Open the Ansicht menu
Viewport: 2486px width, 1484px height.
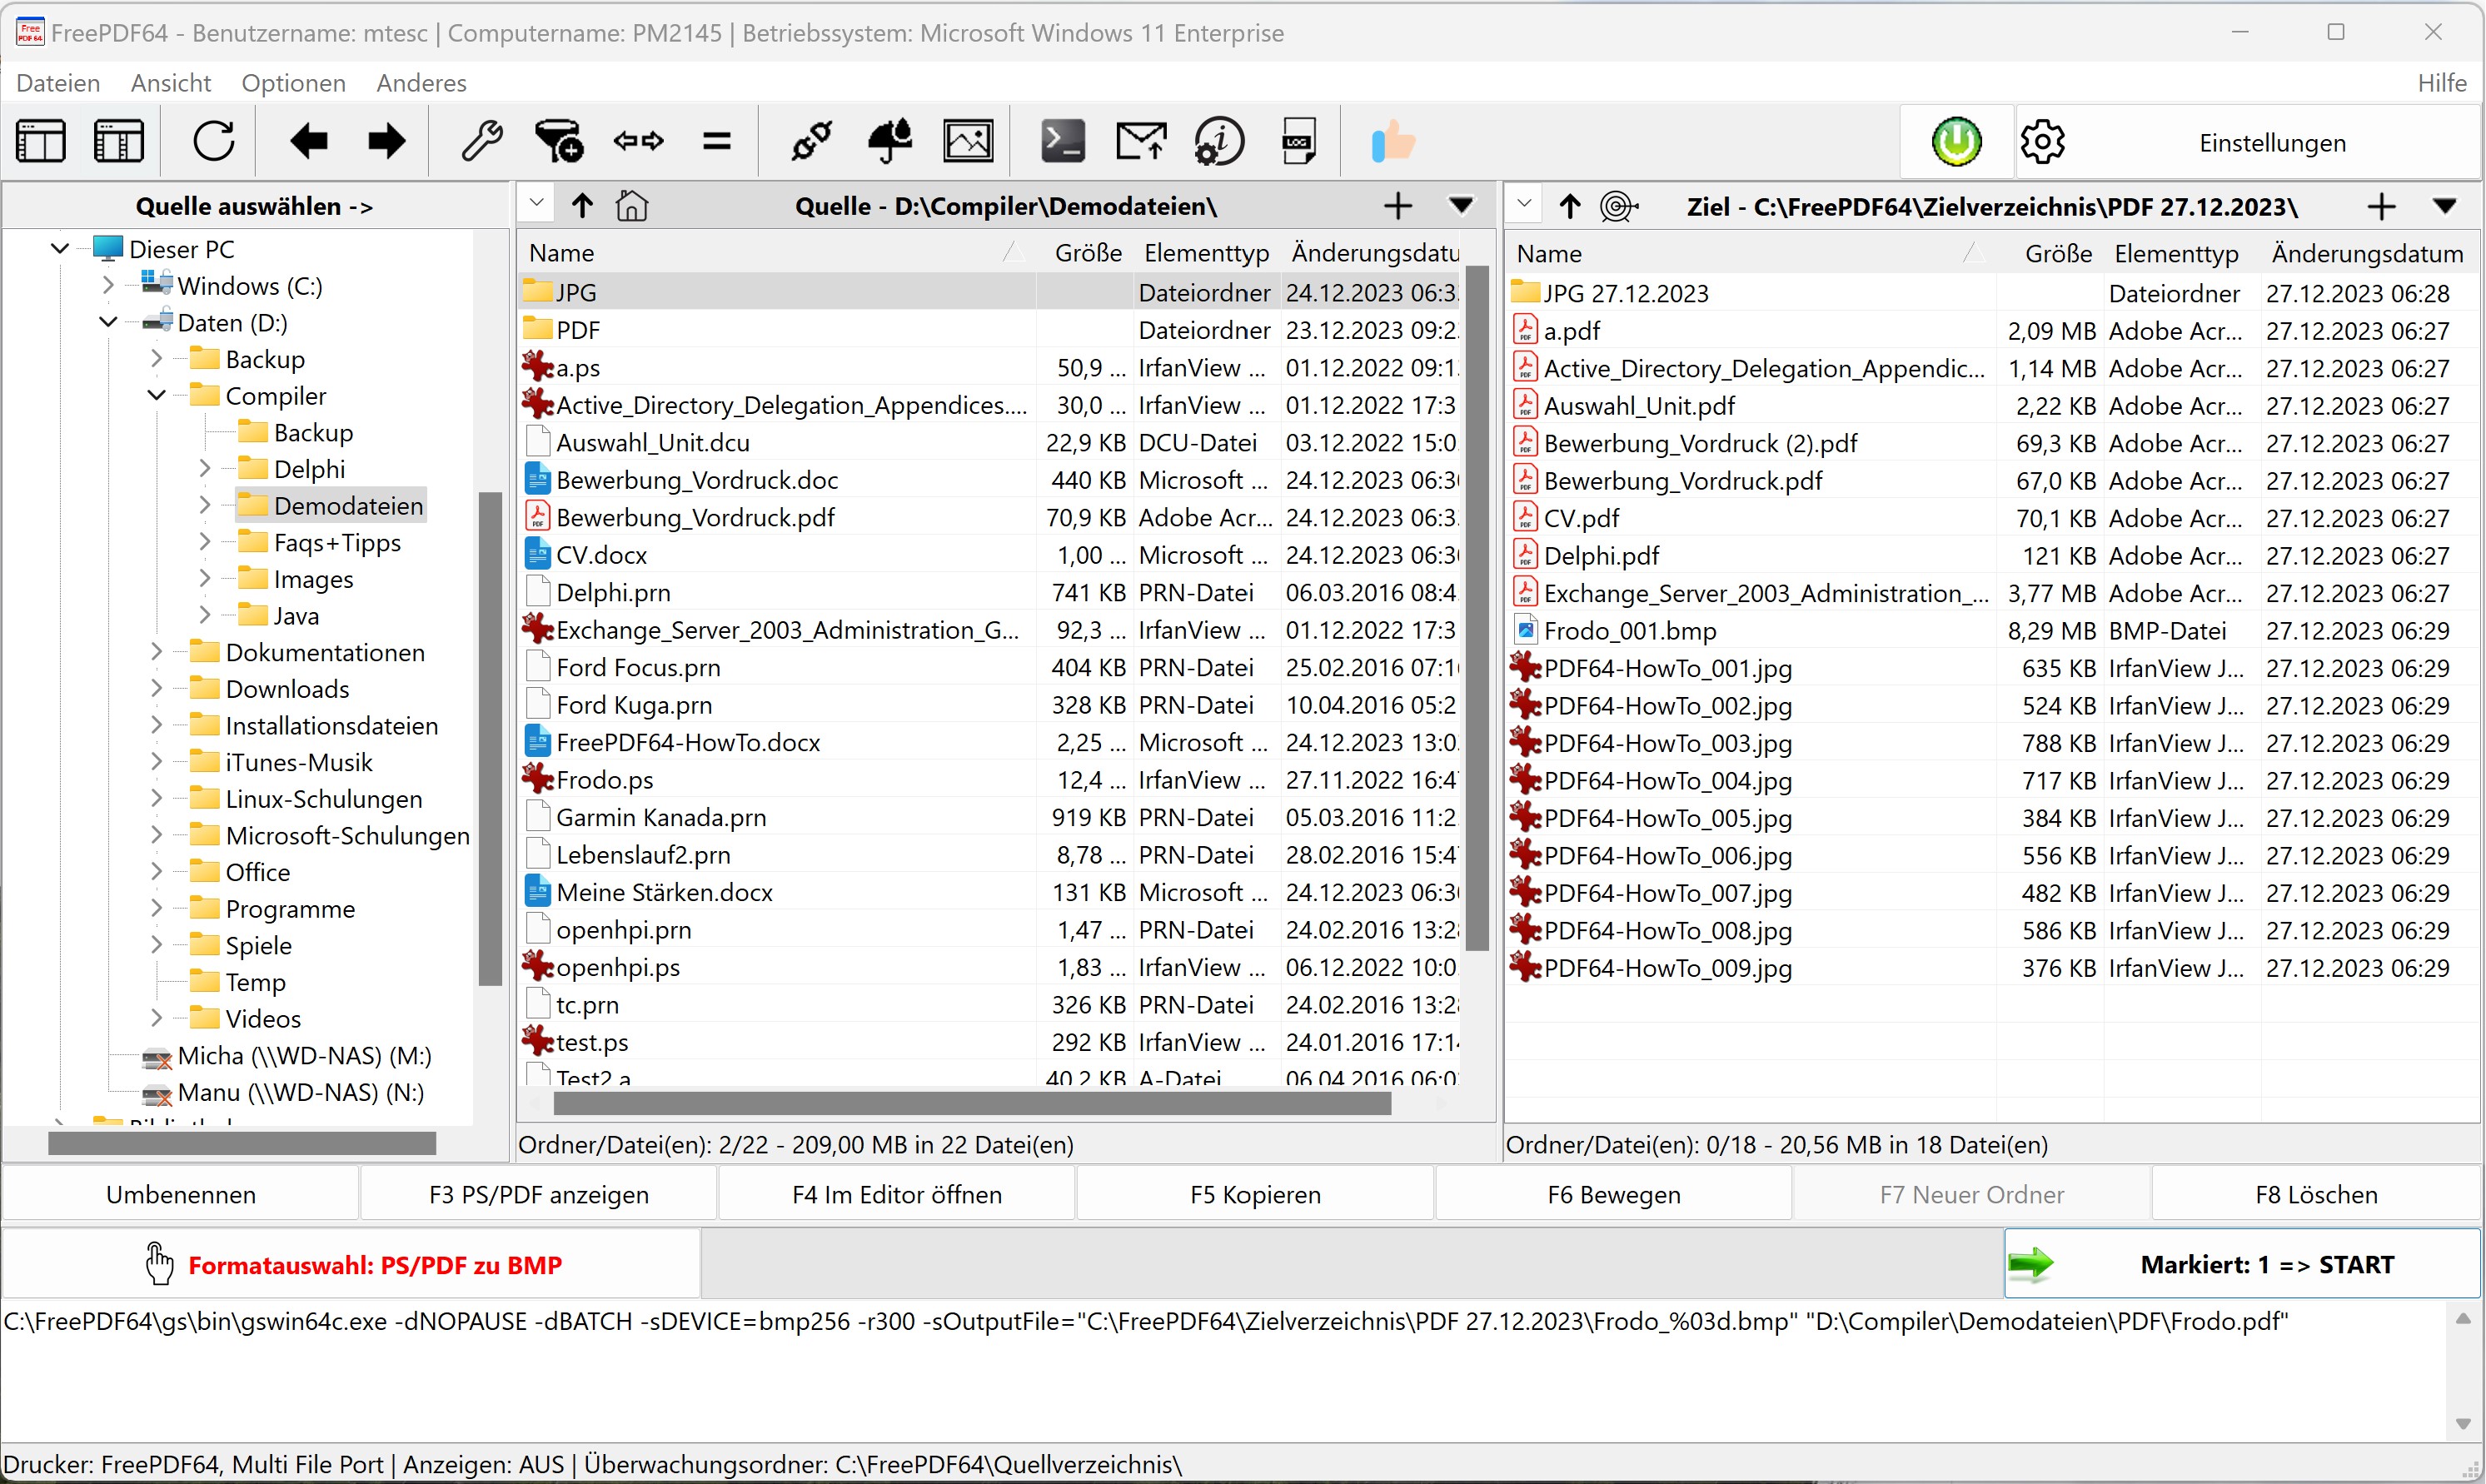click(x=170, y=83)
